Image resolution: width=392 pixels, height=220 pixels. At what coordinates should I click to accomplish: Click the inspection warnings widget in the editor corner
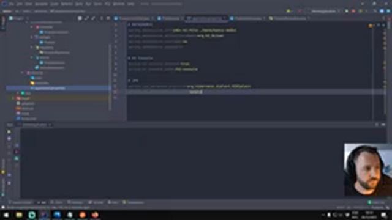371,26
